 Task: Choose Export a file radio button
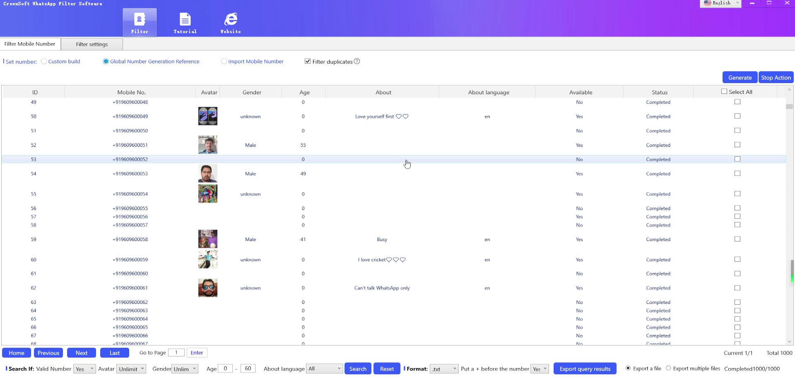[628, 368]
